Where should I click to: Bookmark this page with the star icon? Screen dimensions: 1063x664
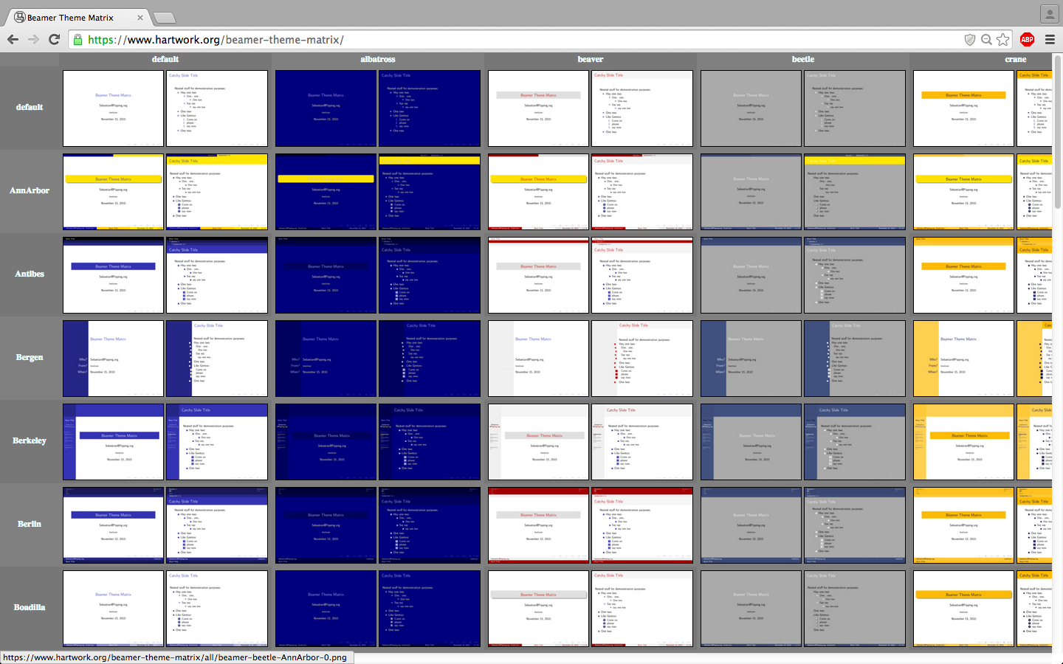click(1002, 40)
